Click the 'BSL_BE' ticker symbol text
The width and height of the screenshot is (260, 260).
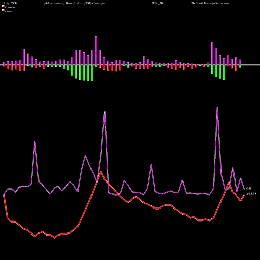pos(158,3)
